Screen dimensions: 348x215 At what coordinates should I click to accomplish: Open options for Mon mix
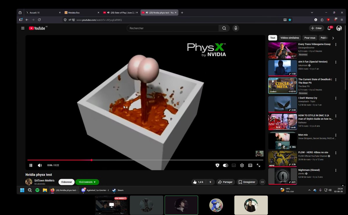click(x=336, y=135)
